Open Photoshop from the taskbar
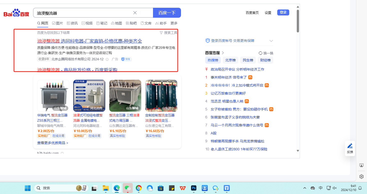This screenshot has width=367, height=194. point(193,188)
